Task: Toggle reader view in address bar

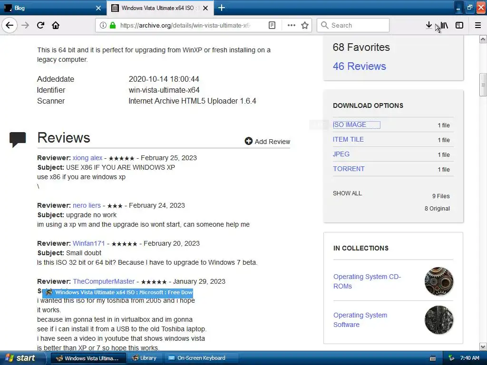Action: coord(272,25)
